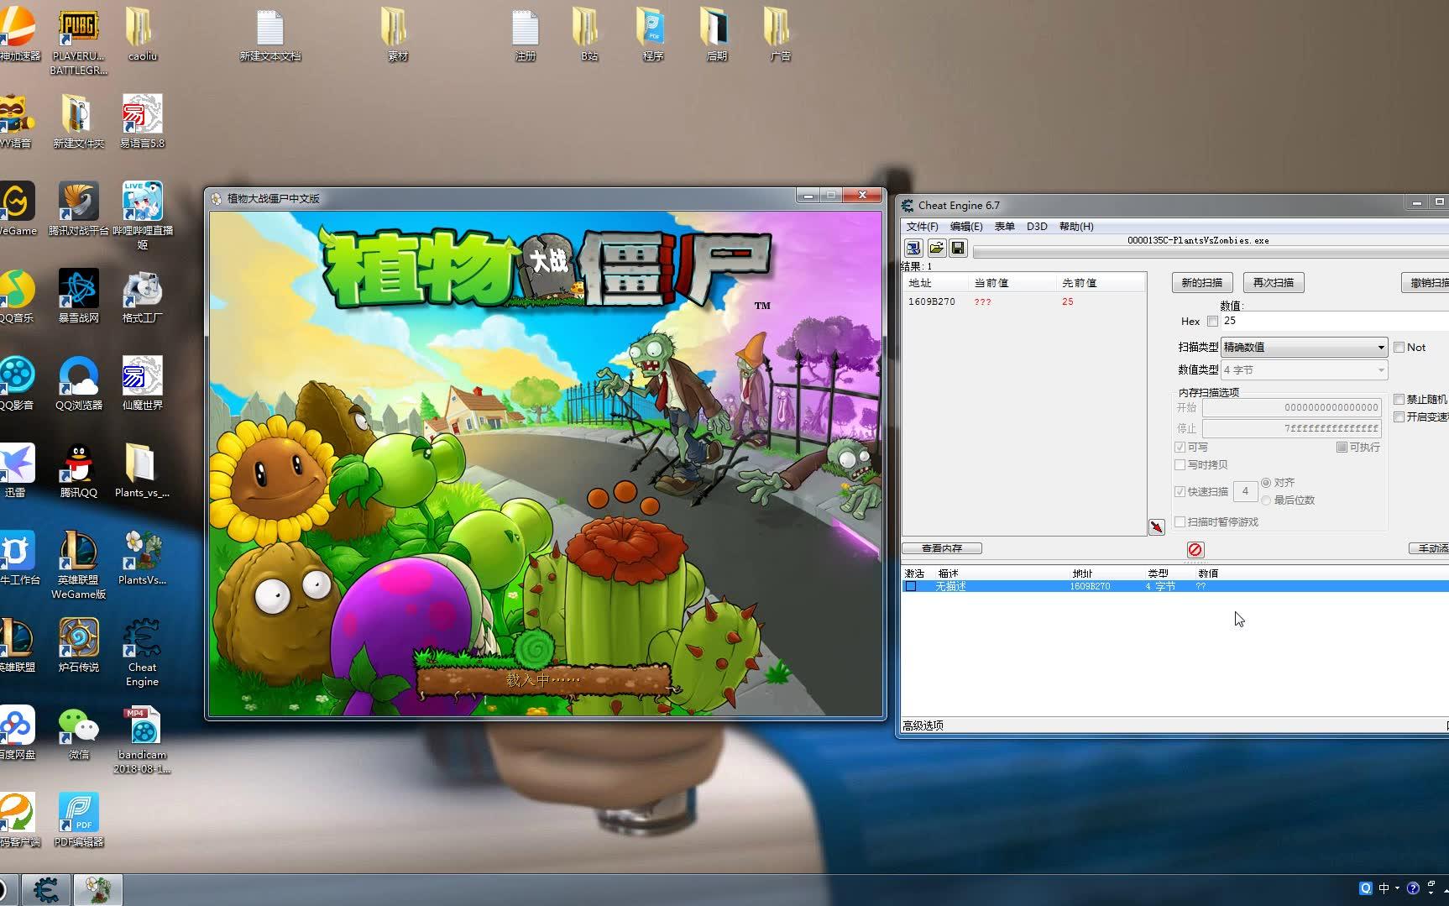Screen dimensions: 1449x906
Task: Open process selector icon in Cheat Engine
Action: (x=913, y=248)
